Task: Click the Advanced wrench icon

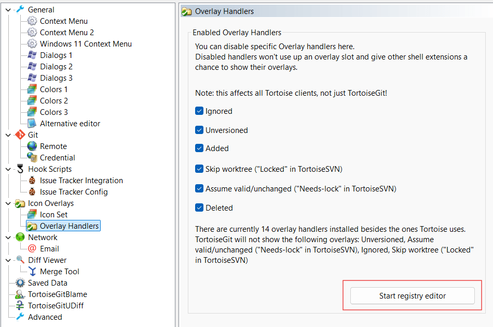Action: (x=20, y=317)
